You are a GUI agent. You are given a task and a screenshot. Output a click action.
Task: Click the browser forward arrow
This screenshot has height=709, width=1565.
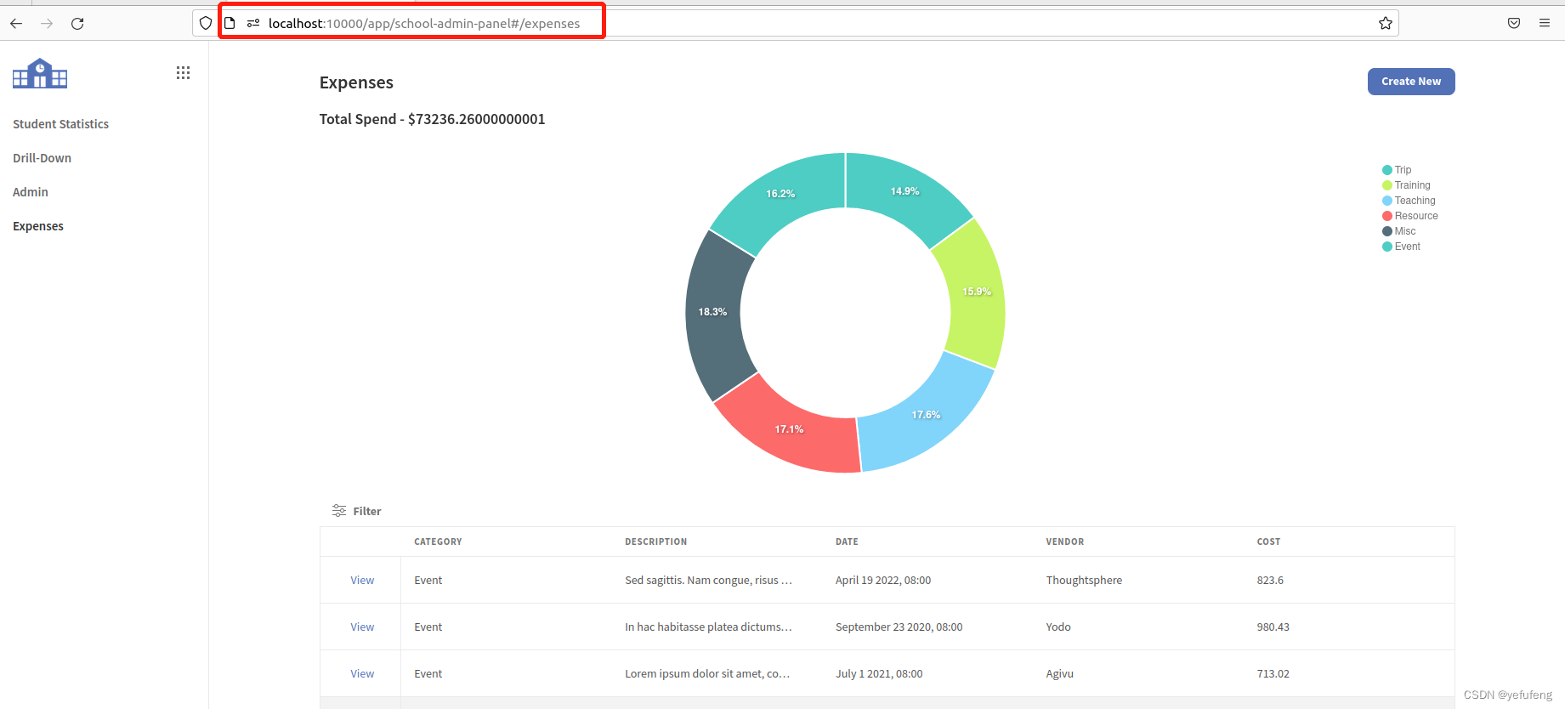click(x=47, y=24)
